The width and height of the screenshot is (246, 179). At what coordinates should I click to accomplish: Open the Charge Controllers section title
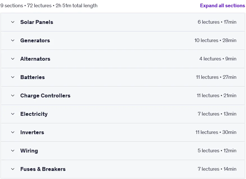pos(45,95)
